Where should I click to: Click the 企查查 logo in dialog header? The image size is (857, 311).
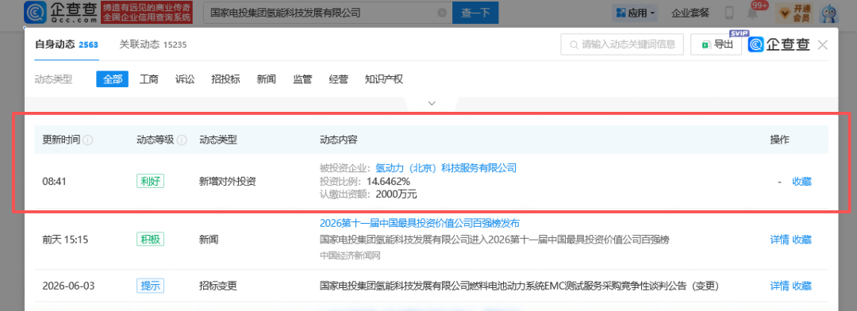pyautogui.click(x=779, y=44)
